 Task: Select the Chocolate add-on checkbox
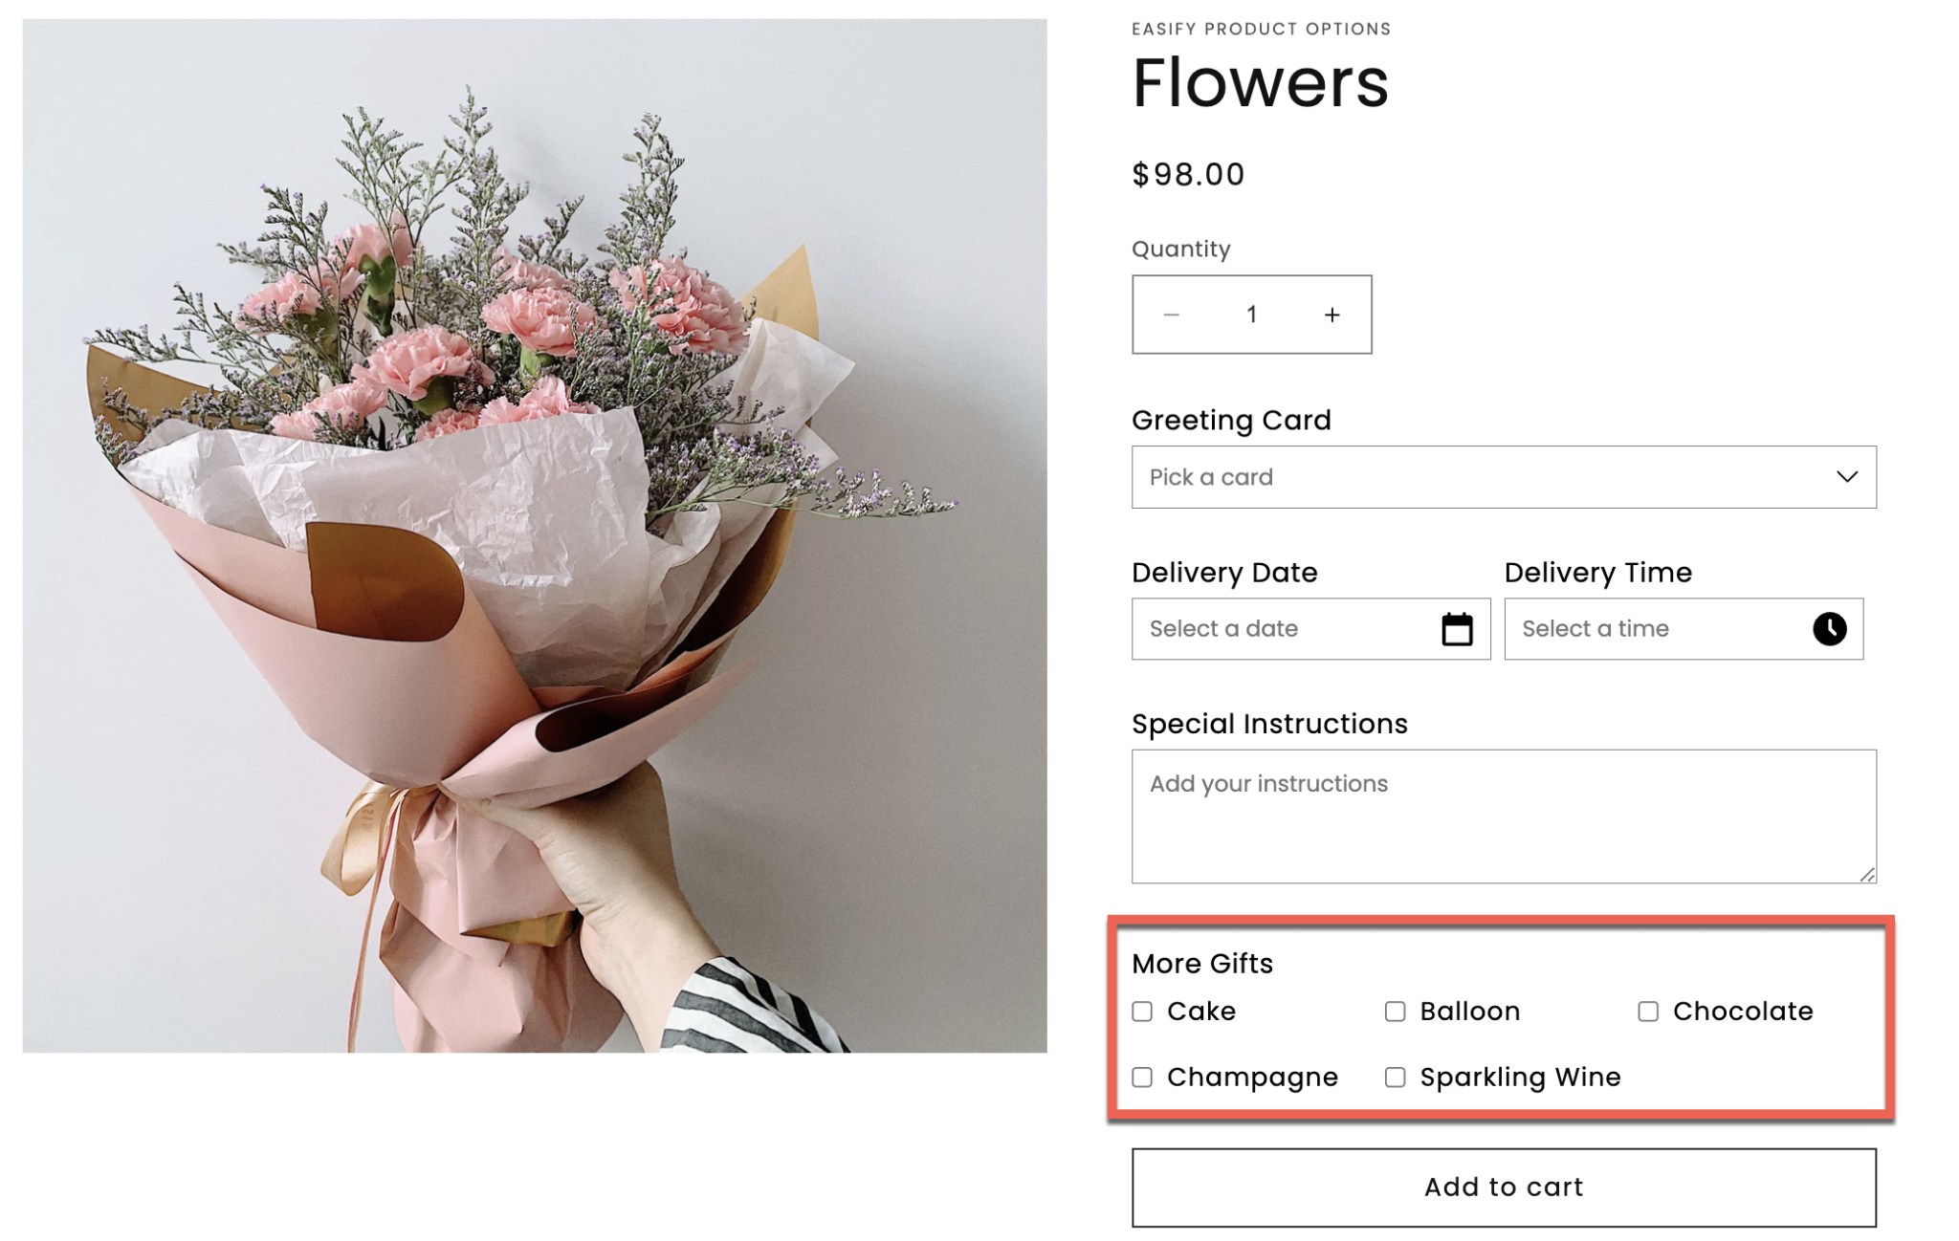1648,1011
